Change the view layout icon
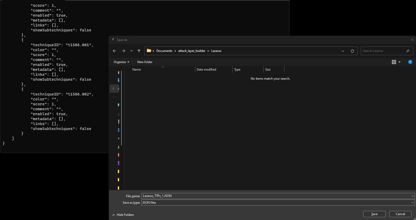Viewport: 416px width, 220px height. pos(394,62)
